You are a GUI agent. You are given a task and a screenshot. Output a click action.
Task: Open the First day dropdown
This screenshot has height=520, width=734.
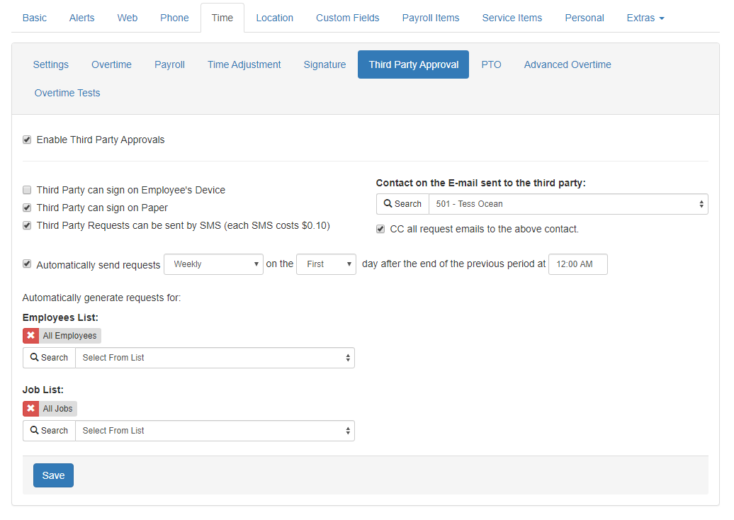pyautogui.click(x=326, y=264)
